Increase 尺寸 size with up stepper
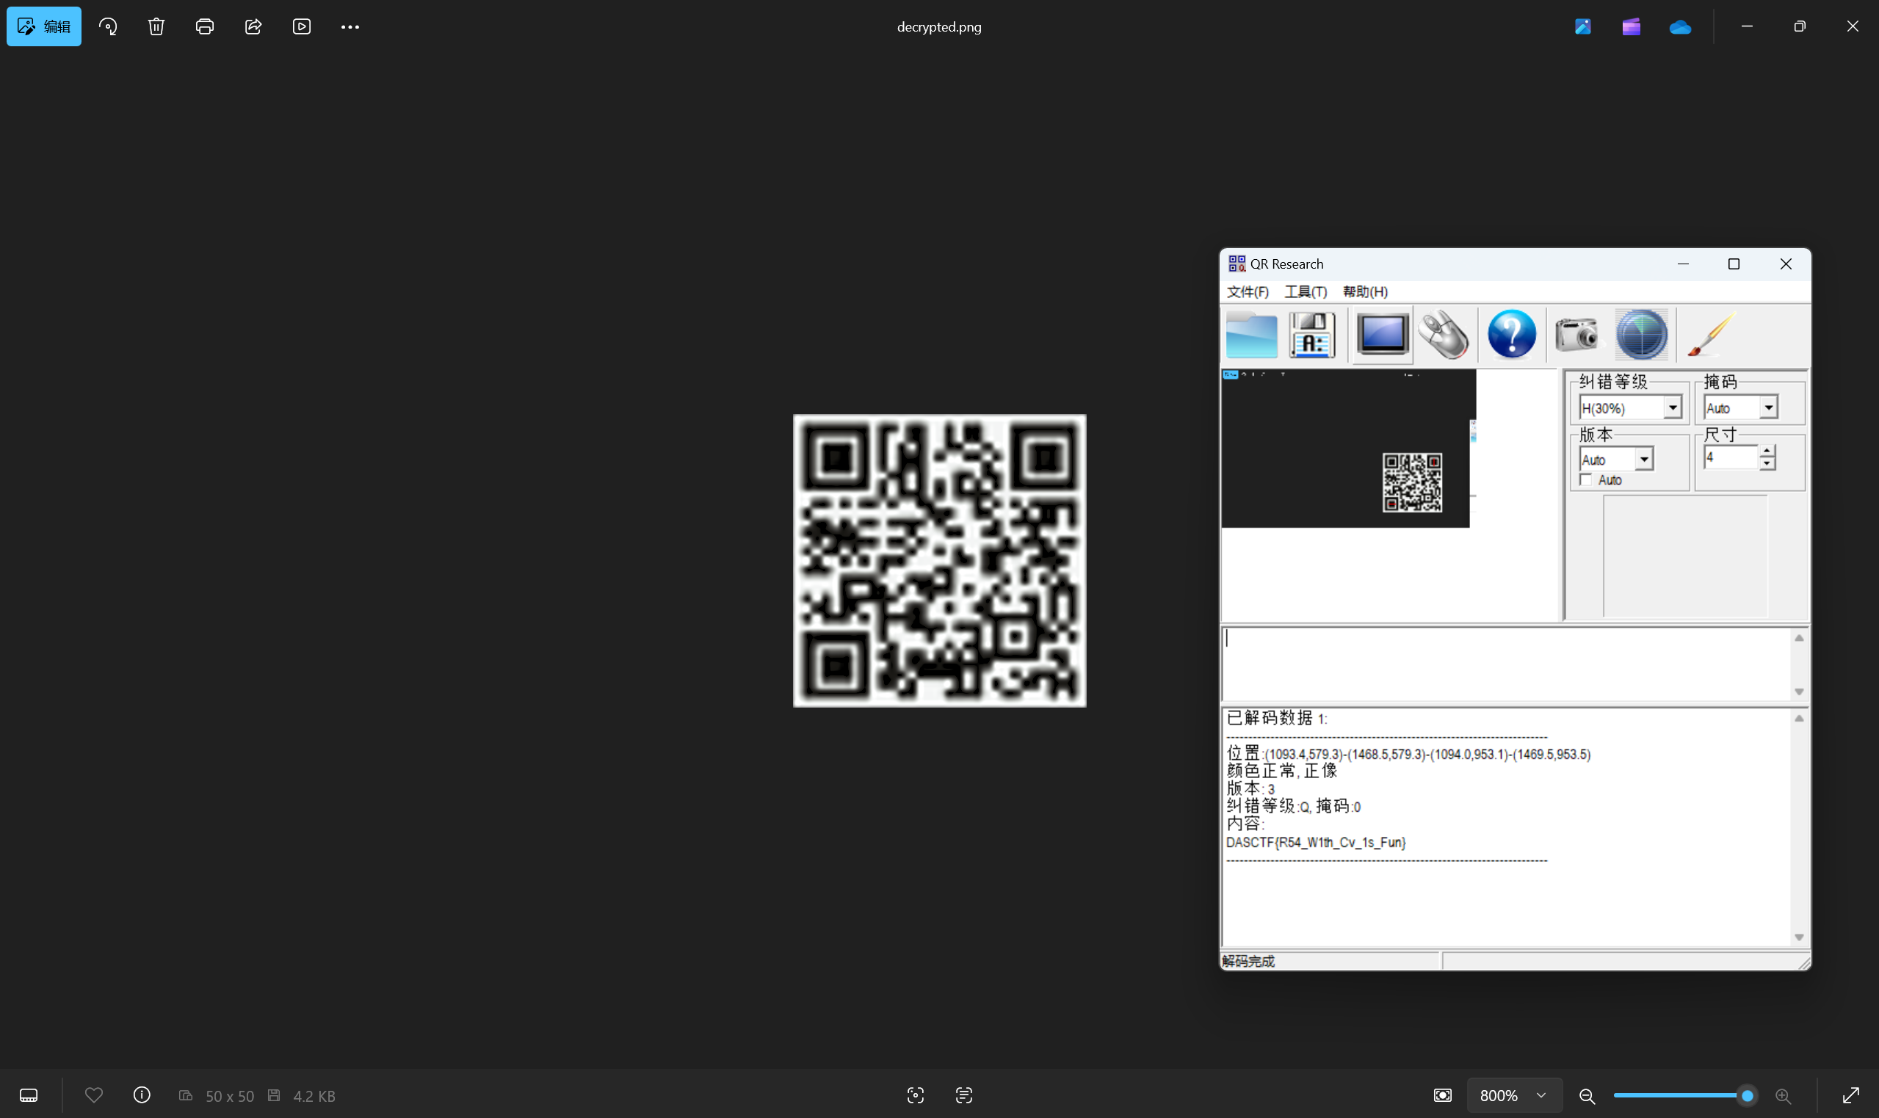This screenshot has height=1118, width=1879. [1767, 451]
